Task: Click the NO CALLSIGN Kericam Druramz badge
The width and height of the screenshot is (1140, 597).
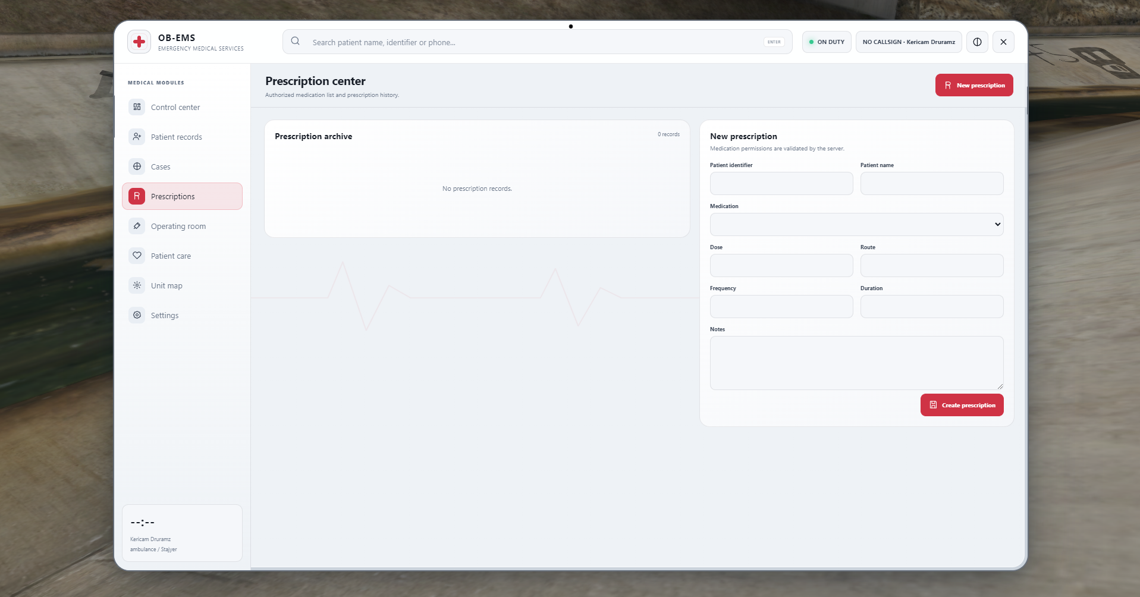Action: [909, 42]
